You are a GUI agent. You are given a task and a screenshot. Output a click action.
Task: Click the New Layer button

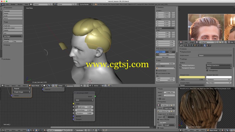(x=165, y=57)
